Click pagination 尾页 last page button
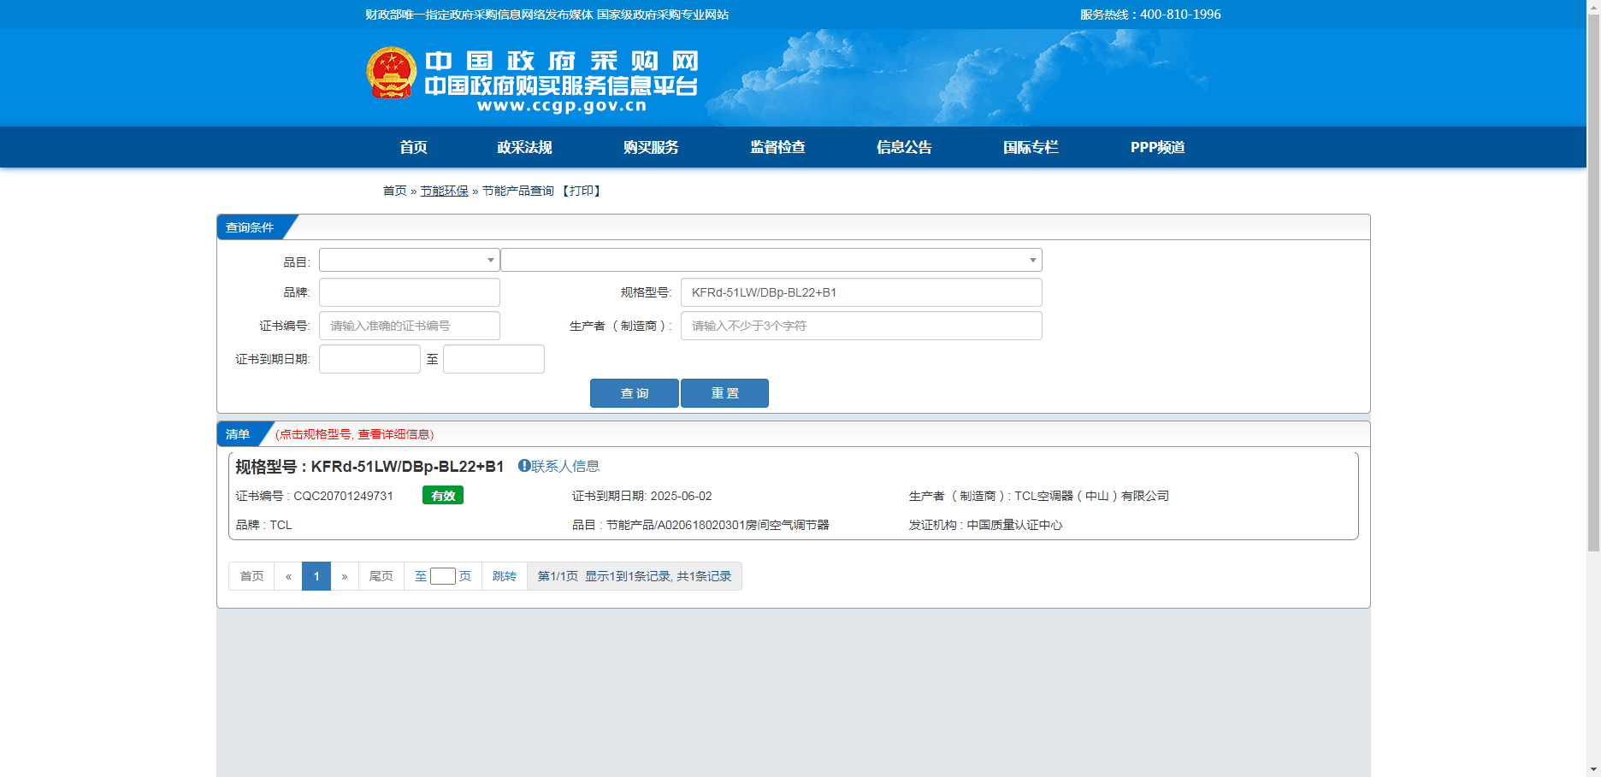This screenshot has height=777, width=1601. 381,576
